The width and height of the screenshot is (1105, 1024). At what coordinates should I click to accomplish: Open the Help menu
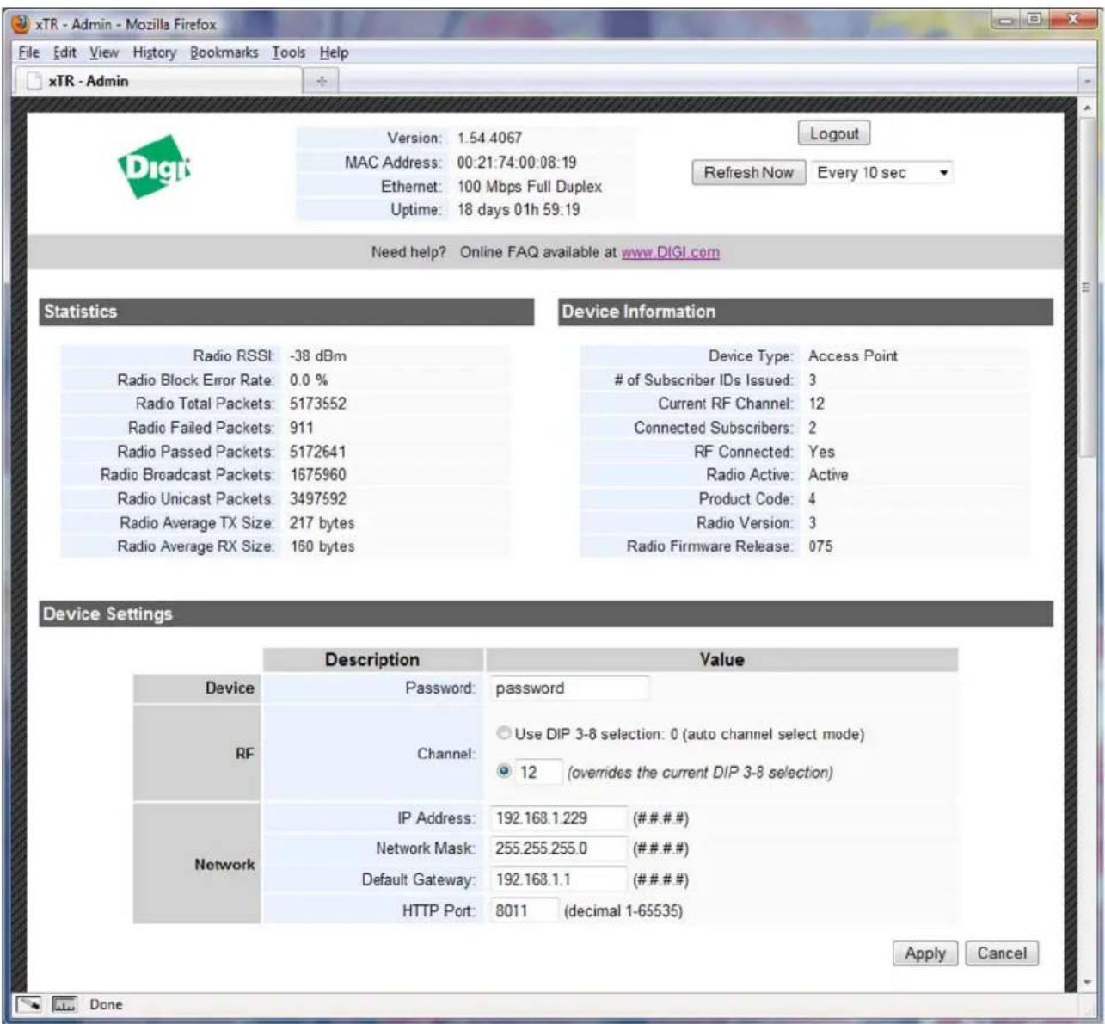point(334,52)
